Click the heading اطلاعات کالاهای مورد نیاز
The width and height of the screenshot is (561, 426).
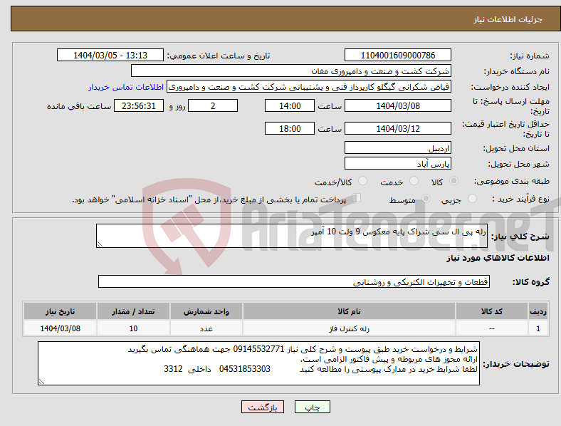[x=498, y=258]
